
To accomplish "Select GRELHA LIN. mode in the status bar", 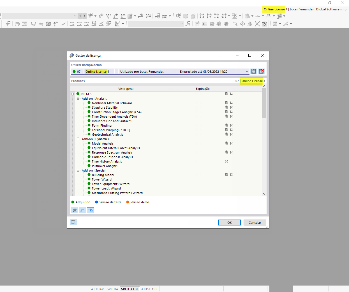I will point(129,289).
